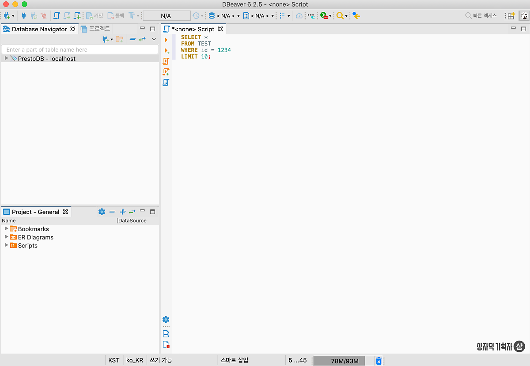Click the dashboard gauge icon in the toolbar
This screenshot has height=366, width=530.
(x=299, y=16)
